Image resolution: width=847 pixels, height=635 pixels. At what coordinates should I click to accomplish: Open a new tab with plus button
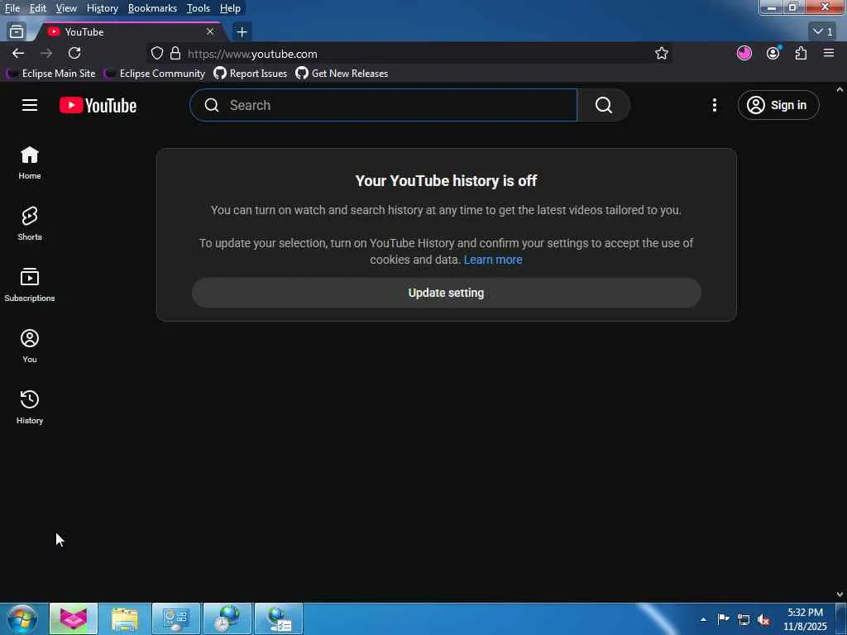point(242,32)
